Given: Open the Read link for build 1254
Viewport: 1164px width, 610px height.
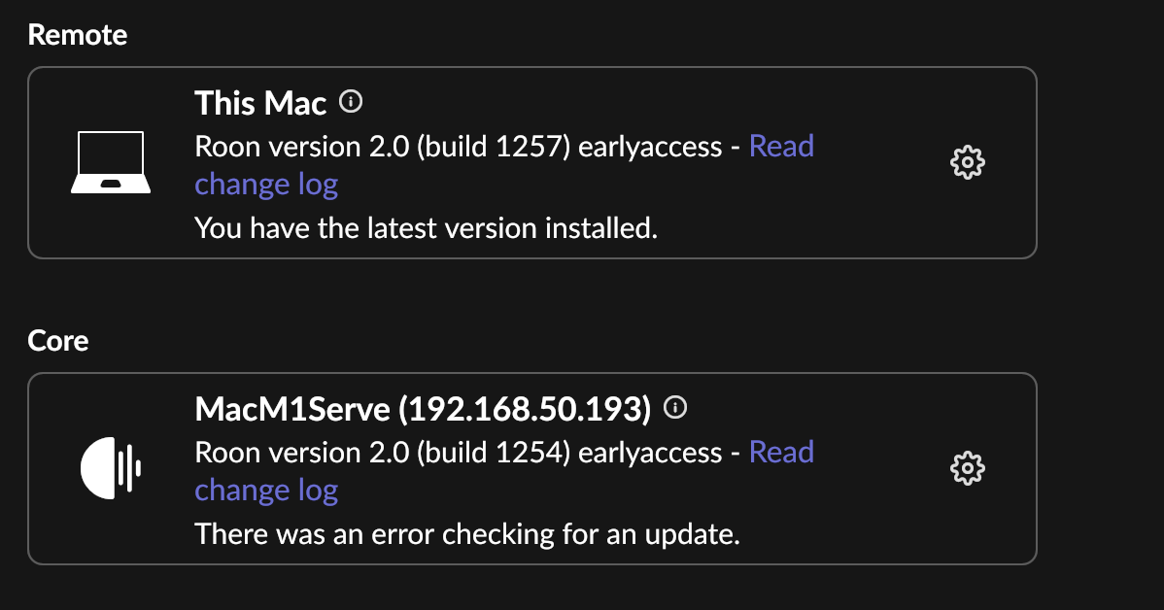Looking at the screenshot, I should click(782, 452).
